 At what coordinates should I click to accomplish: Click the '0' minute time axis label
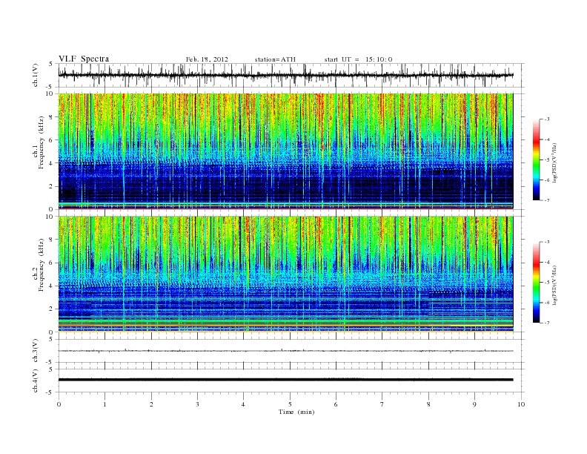pos(59,404)
